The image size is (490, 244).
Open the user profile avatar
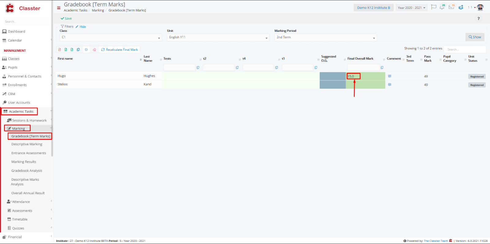point(480,7)
